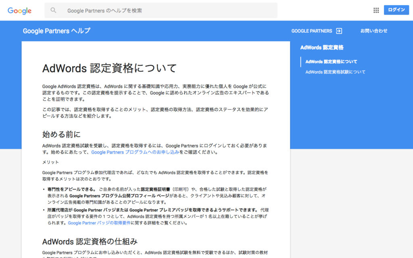Click the Google logo
Image resolution: width=413 pixels, height=258 pixels.
coord(19,10)
